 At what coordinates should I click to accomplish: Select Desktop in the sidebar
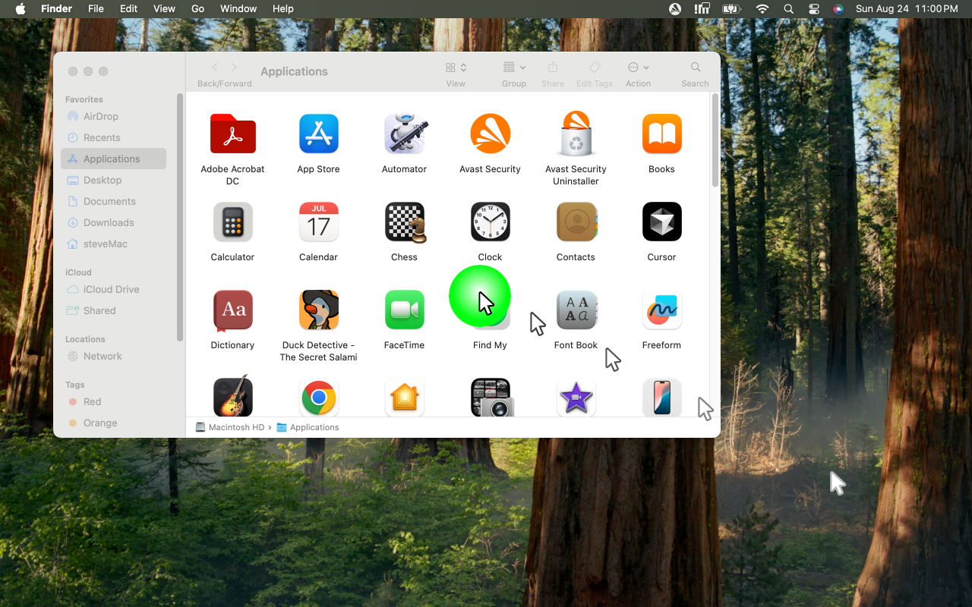[113, 180]
